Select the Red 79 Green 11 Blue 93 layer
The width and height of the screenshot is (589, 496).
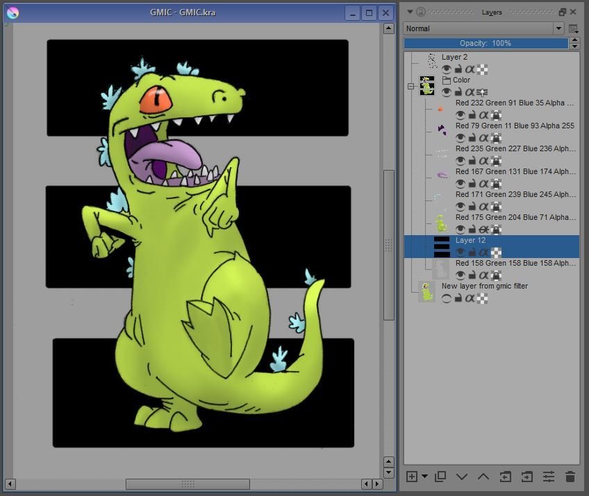(x=515, y=126)
